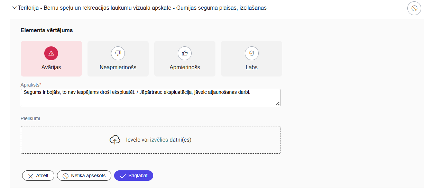The image size is (434, 188).
Task: Open file picker via the izvēlies link
Action: [x=159, y=140]
